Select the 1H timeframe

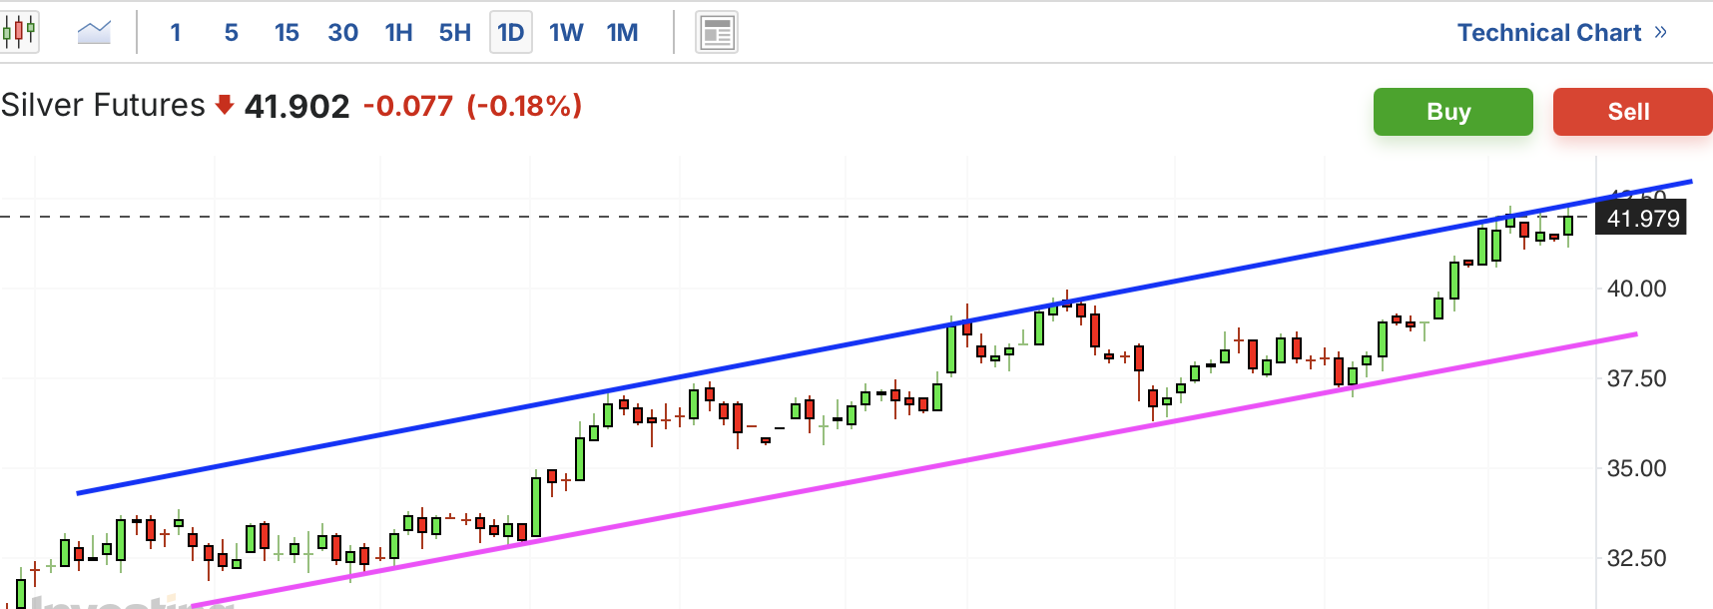[398, 33]
